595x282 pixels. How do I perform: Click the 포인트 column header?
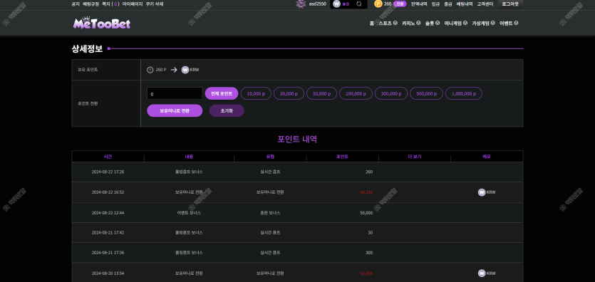click(x=342, y=157)
